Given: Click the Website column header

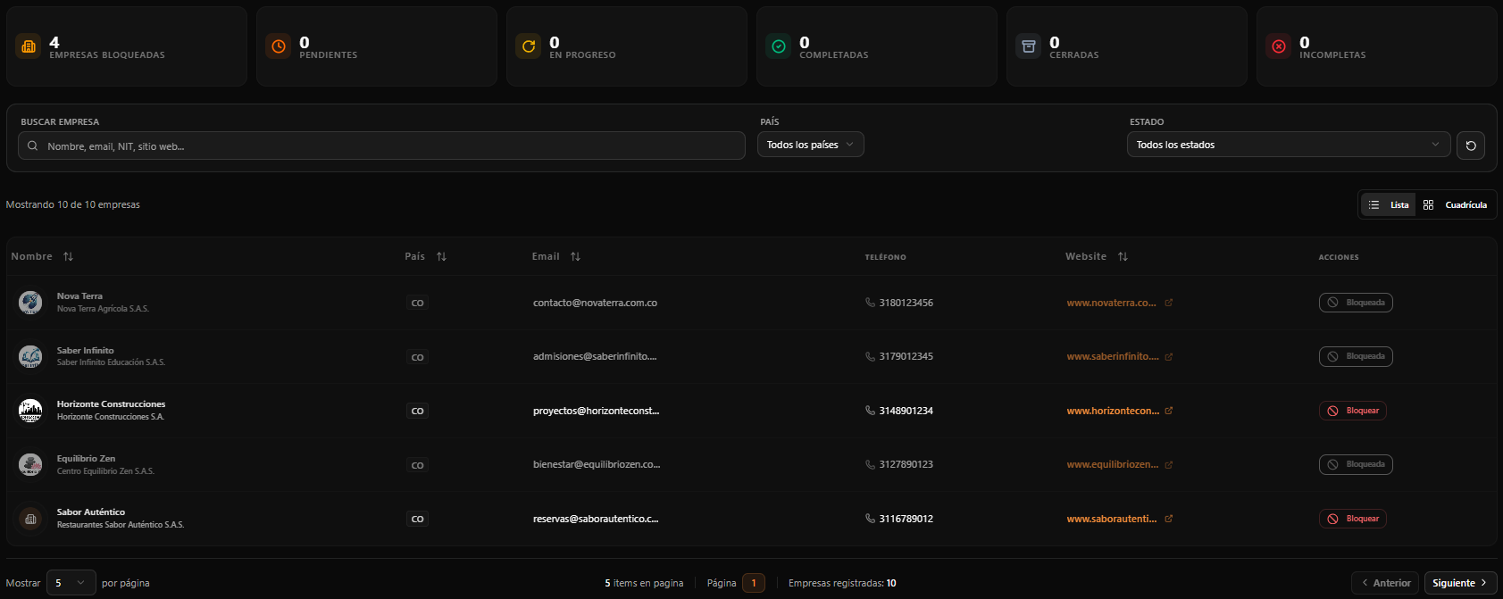Looking at the screenshot, I should coord(1086,256).
